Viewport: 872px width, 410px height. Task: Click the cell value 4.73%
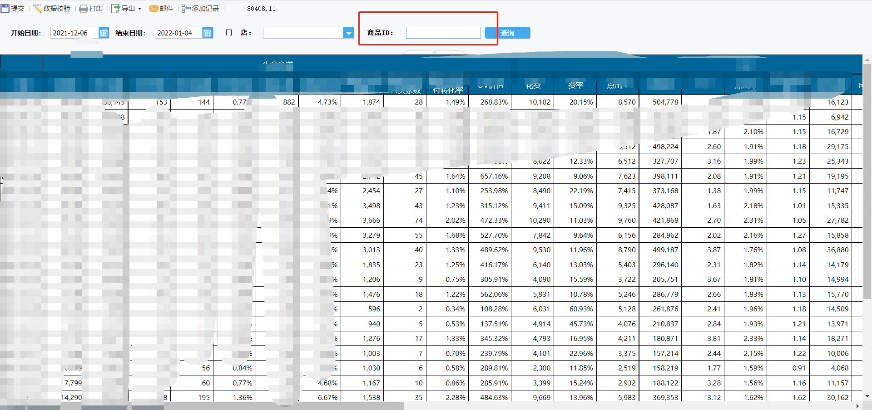point(327,102)
